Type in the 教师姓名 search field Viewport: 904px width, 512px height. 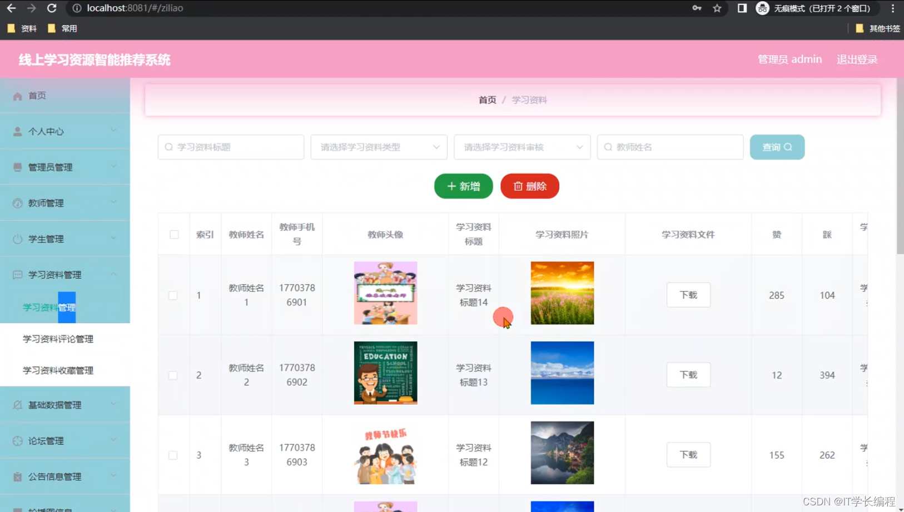click(670, 147)
